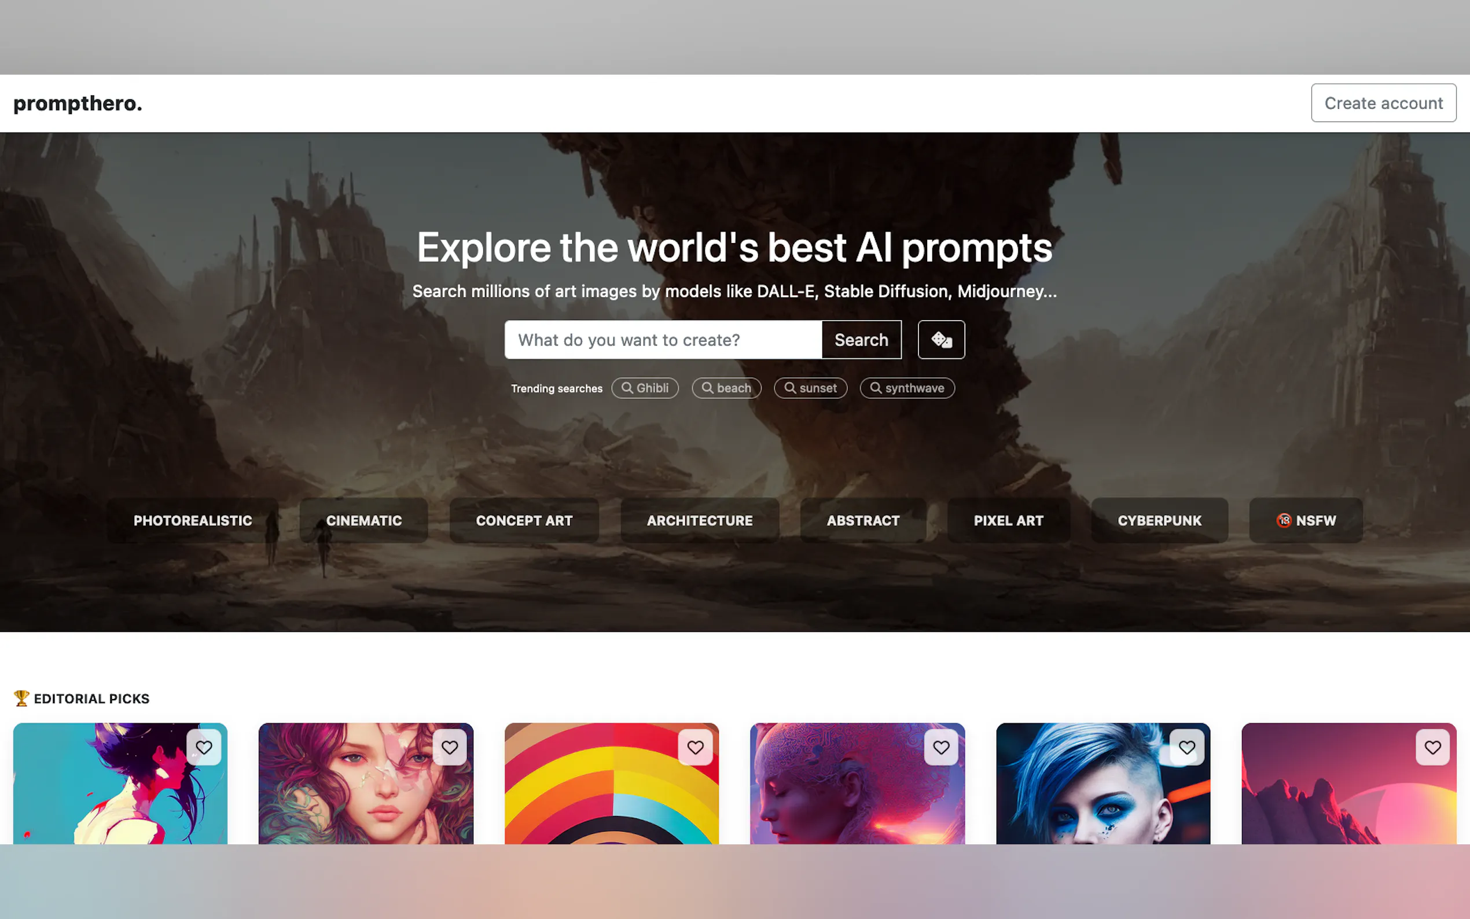Click the random prompt dice icon
Viewport: 1470px width, 919px height.
click(940, 340)
